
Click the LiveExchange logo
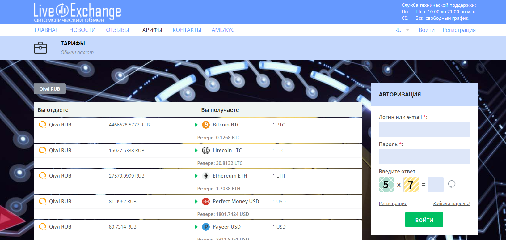[77, 12]
